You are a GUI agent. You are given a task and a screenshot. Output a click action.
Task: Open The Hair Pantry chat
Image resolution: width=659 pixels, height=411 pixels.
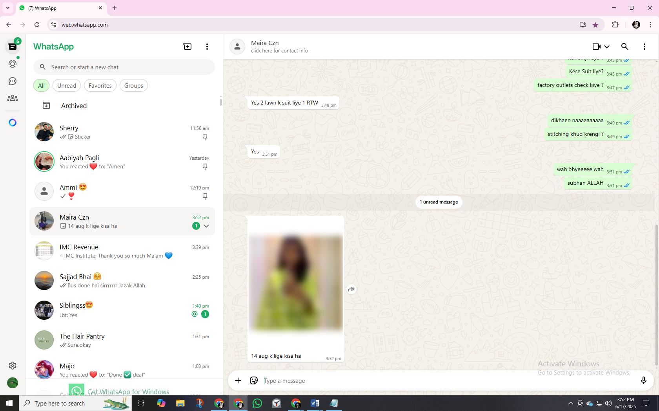[x=122, y=340]
